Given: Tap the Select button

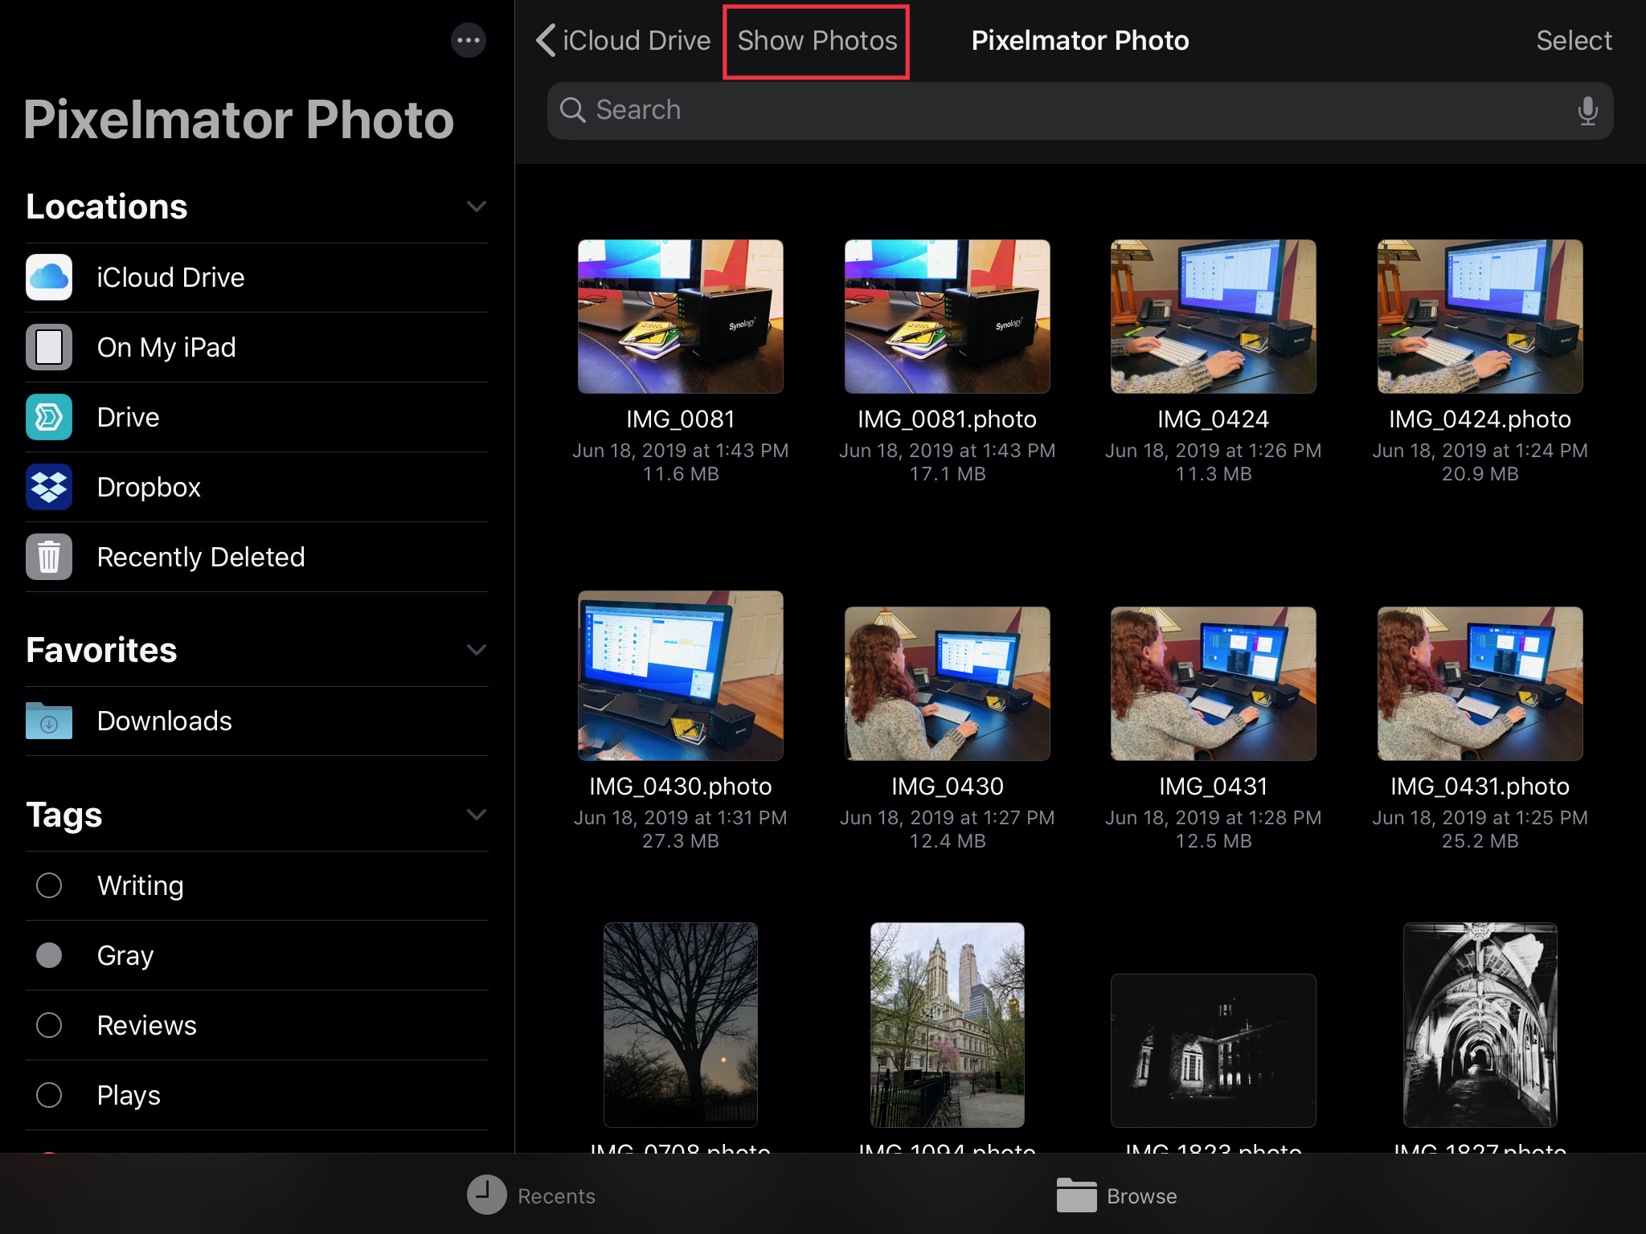Looking at the screenshot, I should coord(1574,40).
